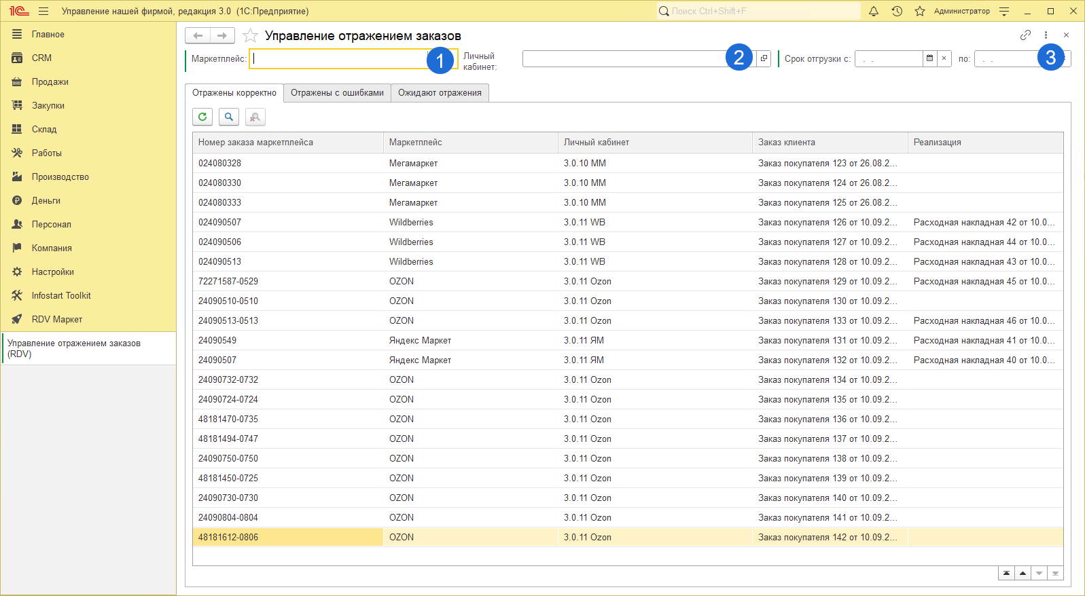Navigate back with left arrow button
1085x596 pixels.
point(198,35)
